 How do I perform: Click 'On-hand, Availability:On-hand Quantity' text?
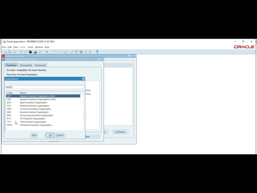click(27, 70)
